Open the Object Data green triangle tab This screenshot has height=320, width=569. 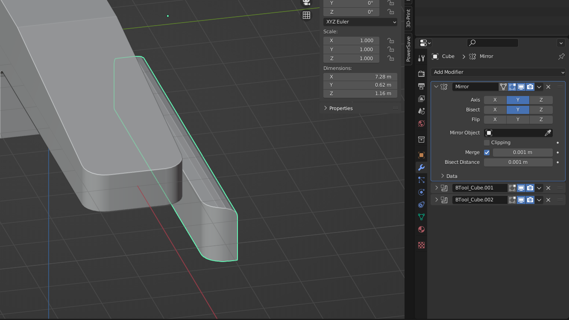(x=421, y=217)
